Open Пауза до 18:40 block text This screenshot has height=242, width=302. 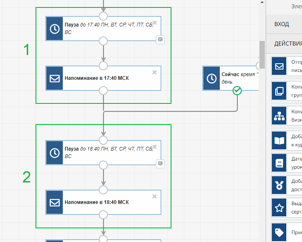pyautogui.click(x=109, y=152)
